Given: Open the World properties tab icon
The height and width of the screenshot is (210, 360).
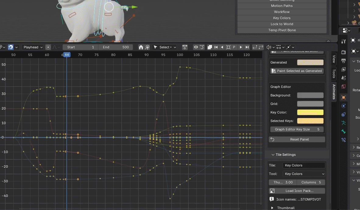Looking at the screenshot, I should [x=344, y=86].
